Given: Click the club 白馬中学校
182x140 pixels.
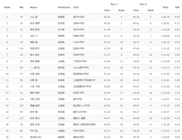Looking at the screenshot, I should point(78,36).
